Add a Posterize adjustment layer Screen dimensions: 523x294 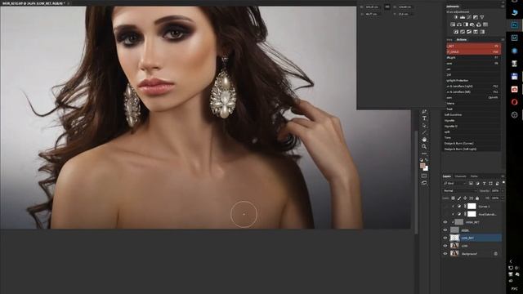463,32
